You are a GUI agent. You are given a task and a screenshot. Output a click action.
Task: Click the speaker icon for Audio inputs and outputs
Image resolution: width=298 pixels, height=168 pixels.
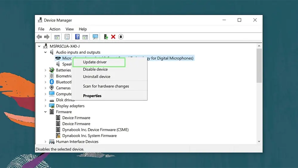coord(52,52)
